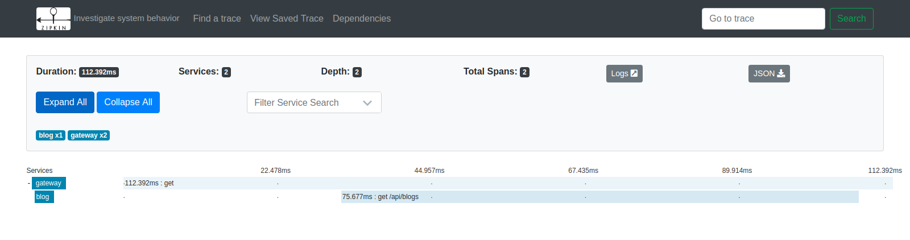
Task: Select the blog x1 service badge
Action: point(51,135)
